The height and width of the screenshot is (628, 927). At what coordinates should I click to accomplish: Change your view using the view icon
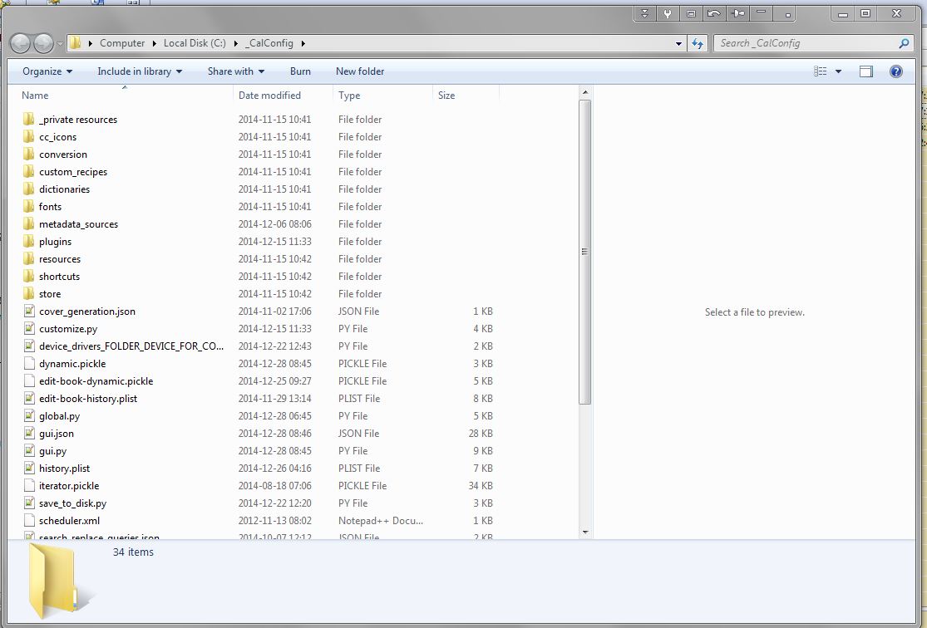[x=820, y=71]
